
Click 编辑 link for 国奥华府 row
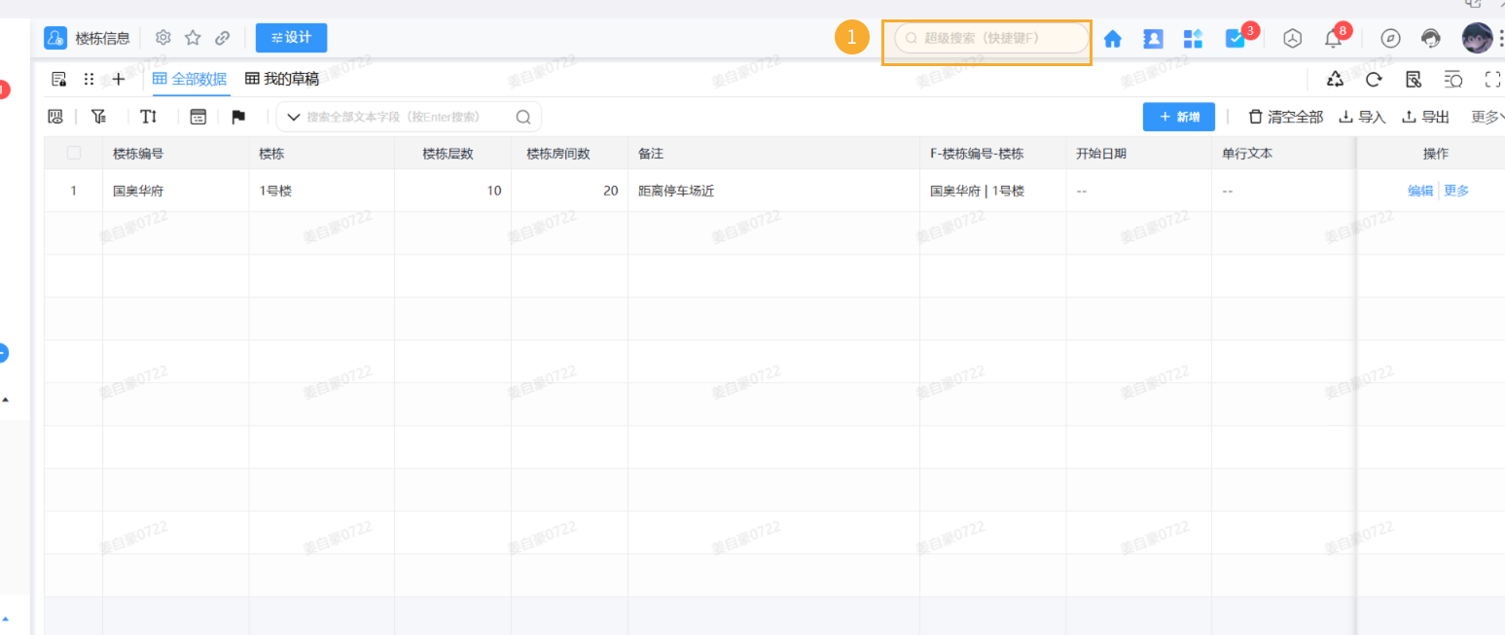1420,191
